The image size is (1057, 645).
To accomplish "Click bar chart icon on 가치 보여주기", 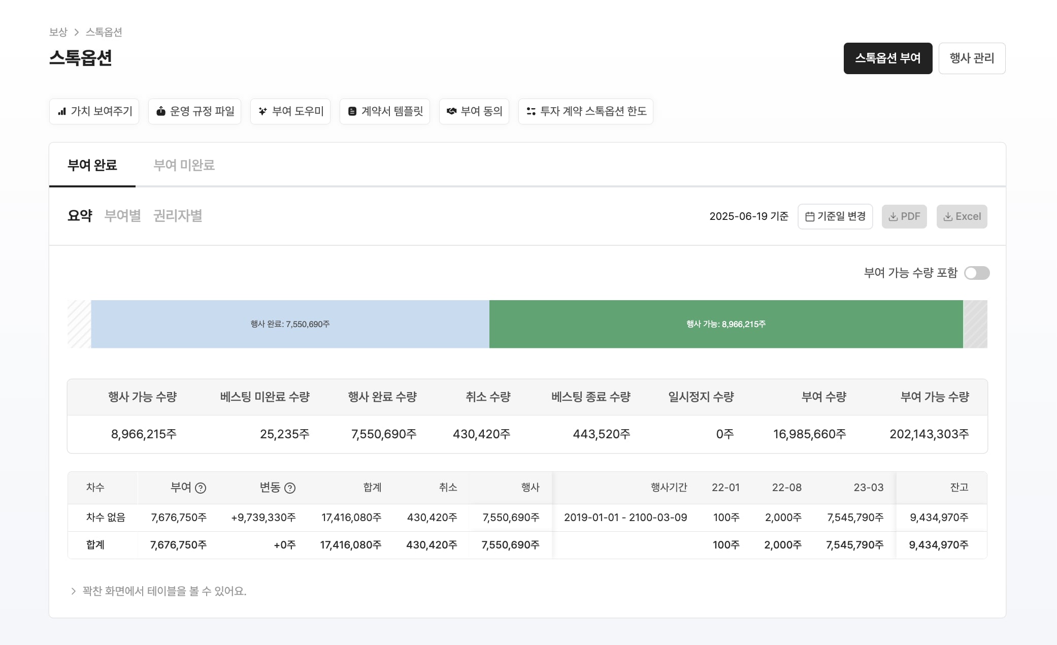I will coord(62,111).
